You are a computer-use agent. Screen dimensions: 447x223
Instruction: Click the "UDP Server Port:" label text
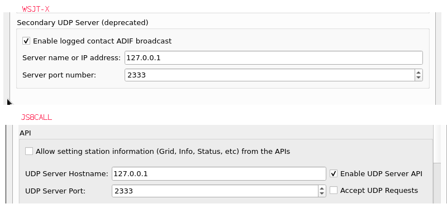[x=55, y=191]
